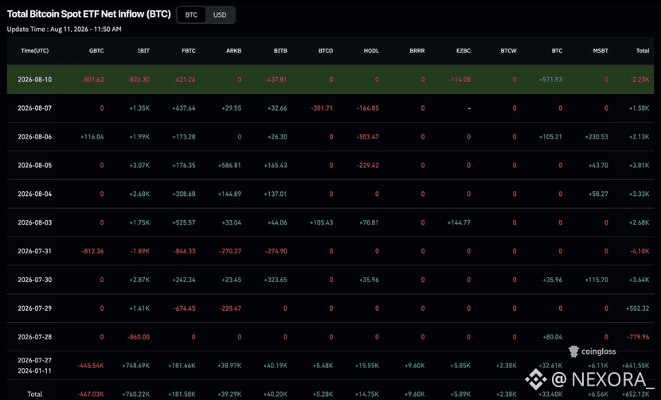This screenshot has width=661, height=400.
Task: Click the Time(UTC) column header
Action: pos(34,51)
